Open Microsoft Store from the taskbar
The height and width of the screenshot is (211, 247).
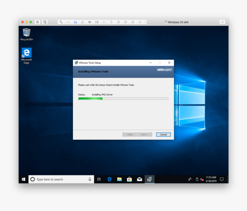tap(129, 179)
